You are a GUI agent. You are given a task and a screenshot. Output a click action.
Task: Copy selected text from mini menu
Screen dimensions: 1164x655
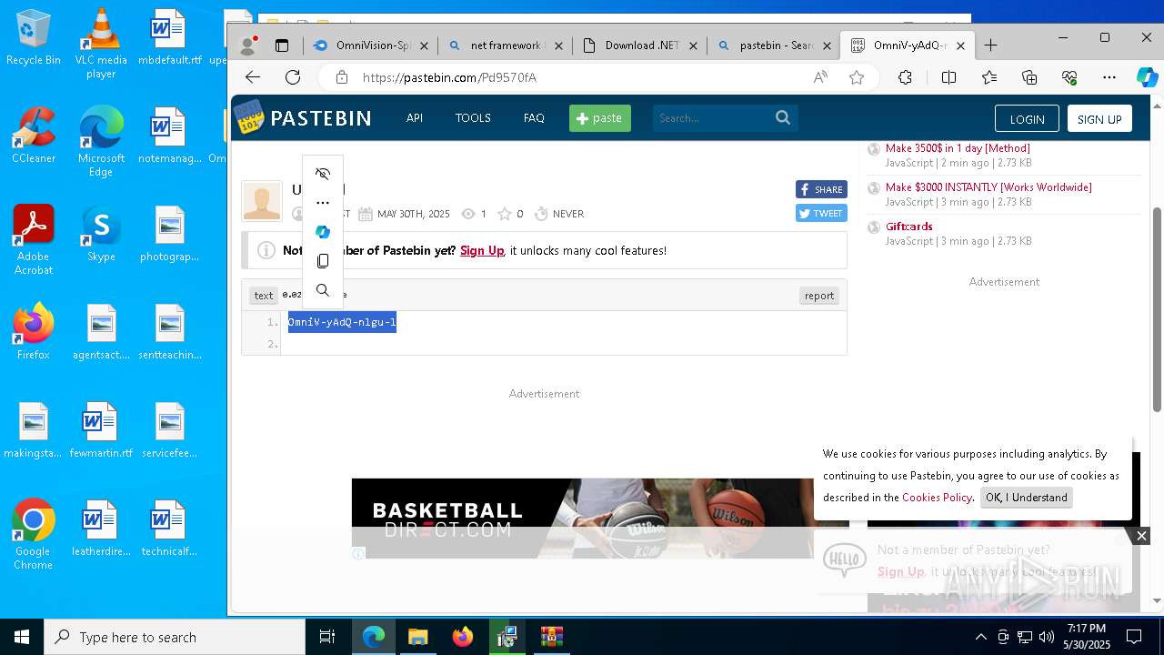coord(322,261)
